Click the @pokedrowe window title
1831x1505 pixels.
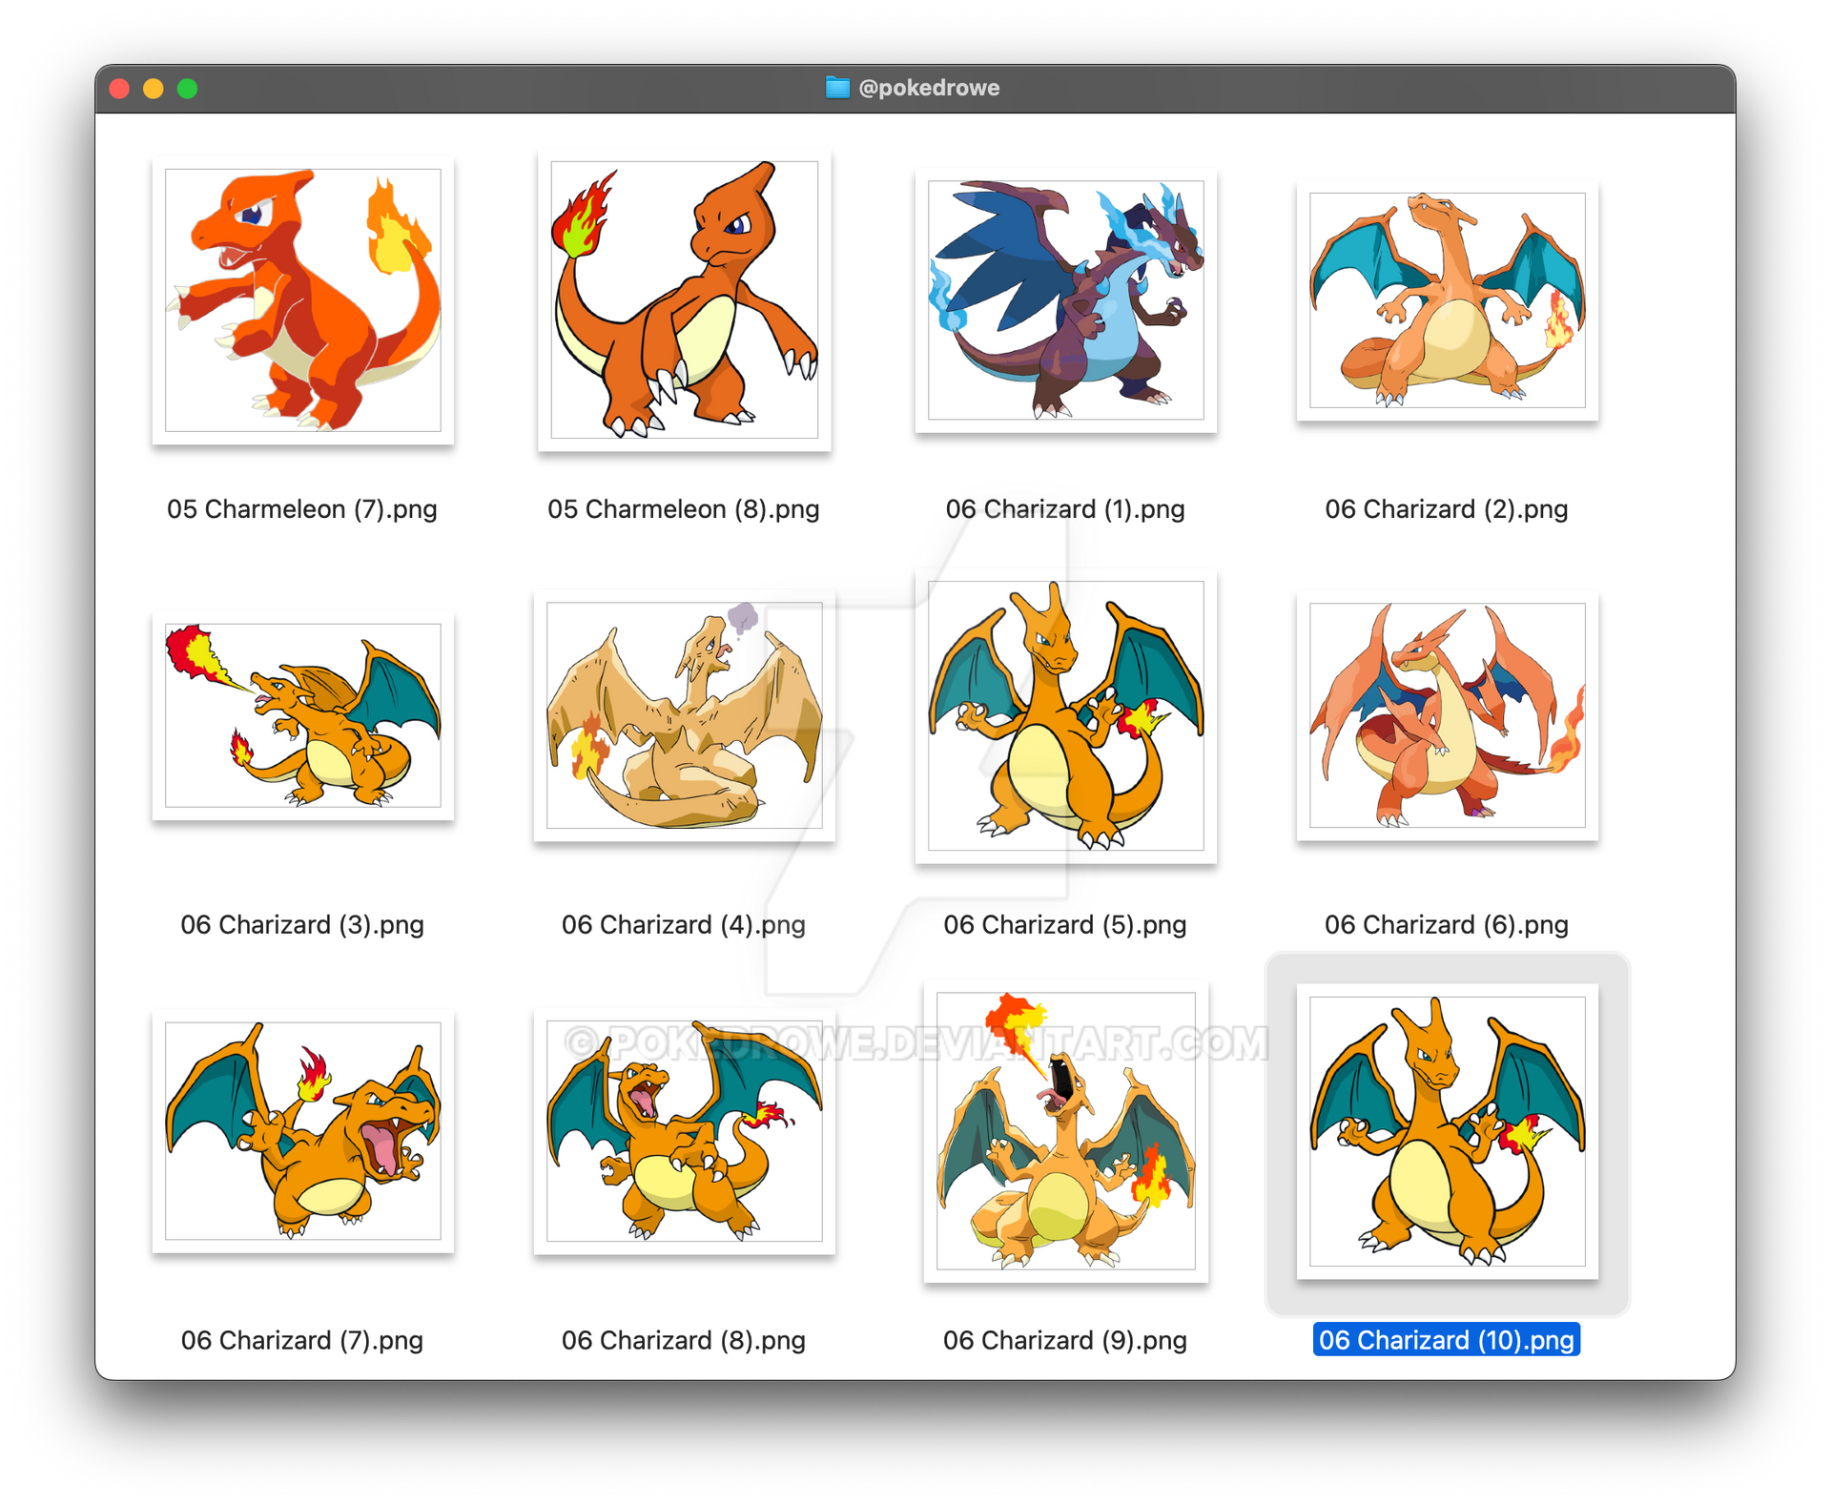(929, 88)
